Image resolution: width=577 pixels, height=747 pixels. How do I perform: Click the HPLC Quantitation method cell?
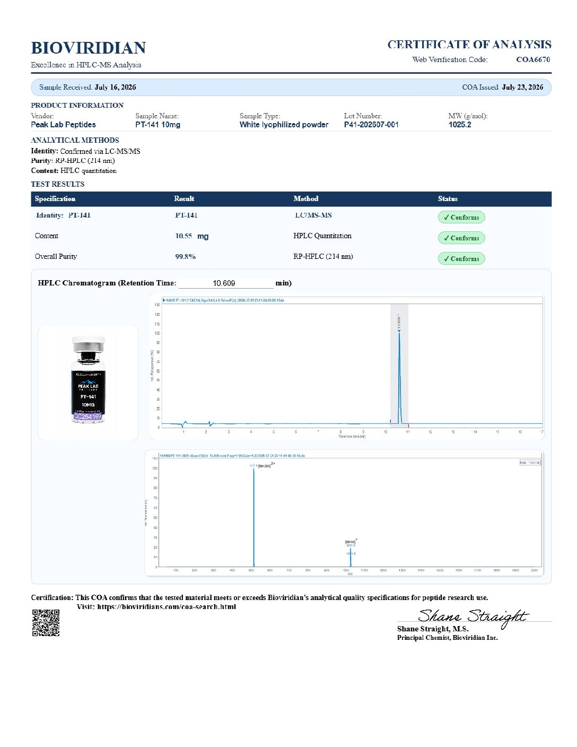322,236
